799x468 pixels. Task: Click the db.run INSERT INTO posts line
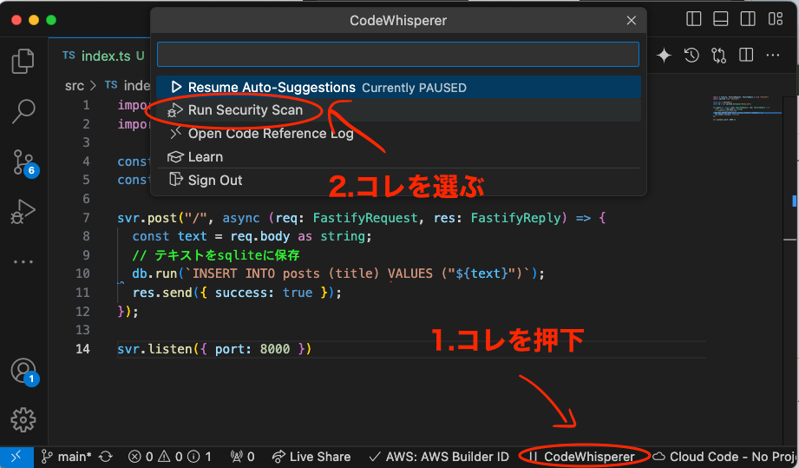[x=337, y=274]
